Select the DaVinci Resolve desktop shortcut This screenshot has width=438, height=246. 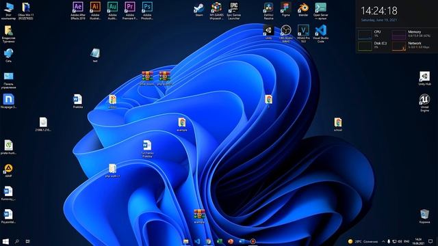(268, 11)
